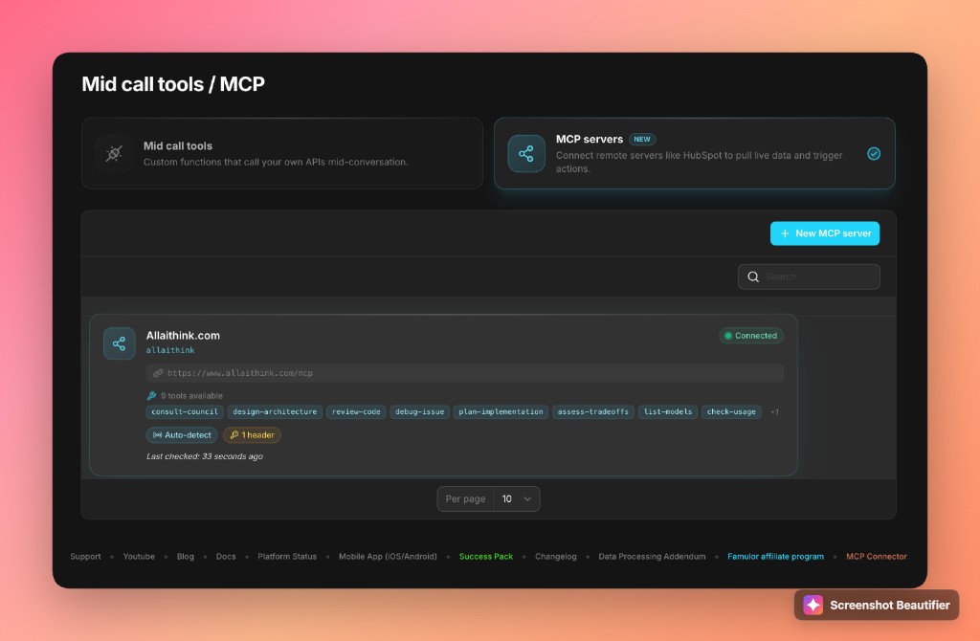Select the debug-issue tool tag

[x=419, y=411]
